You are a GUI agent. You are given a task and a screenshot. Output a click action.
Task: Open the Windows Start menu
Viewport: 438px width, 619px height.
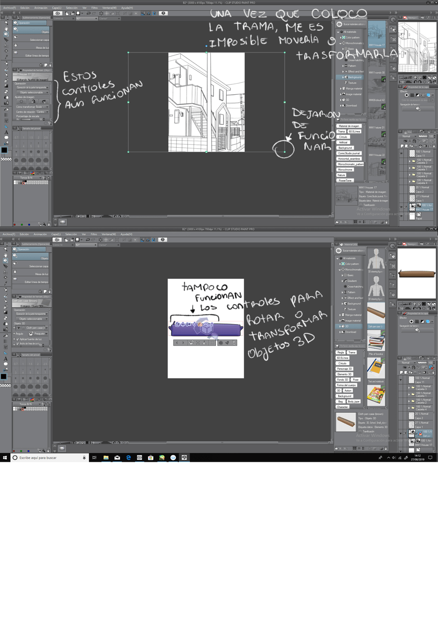[5, 458]
